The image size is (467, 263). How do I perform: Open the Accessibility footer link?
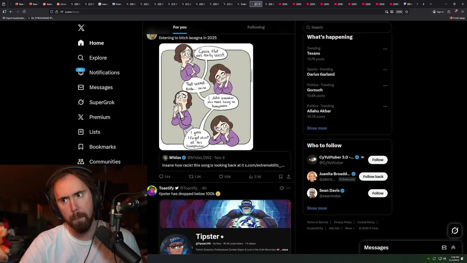(315, 228)
